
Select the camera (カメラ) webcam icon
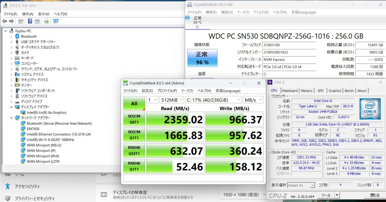tap(17, 52)
